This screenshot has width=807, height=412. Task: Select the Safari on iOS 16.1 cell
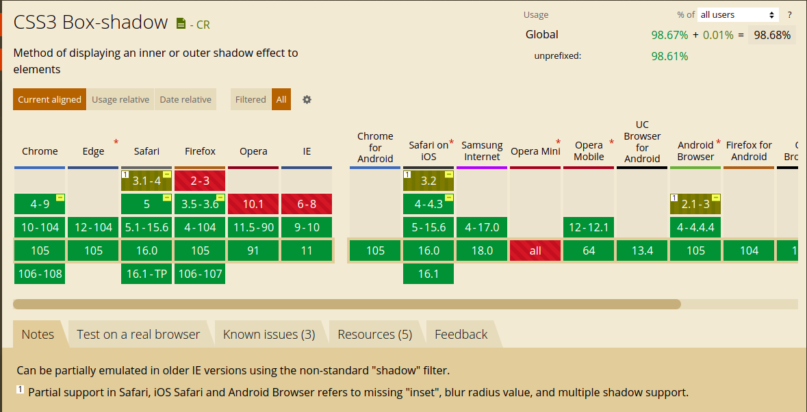(428, 274)
